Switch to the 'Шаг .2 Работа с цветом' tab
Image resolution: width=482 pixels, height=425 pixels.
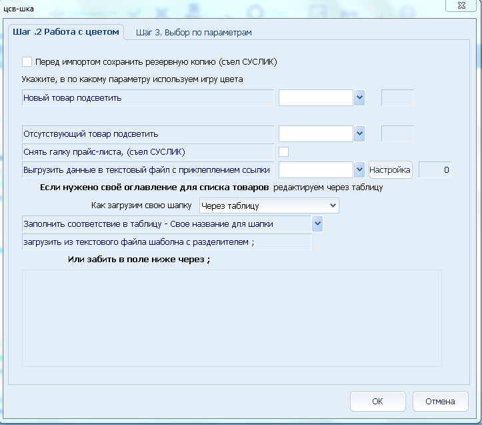pos(65,31)
